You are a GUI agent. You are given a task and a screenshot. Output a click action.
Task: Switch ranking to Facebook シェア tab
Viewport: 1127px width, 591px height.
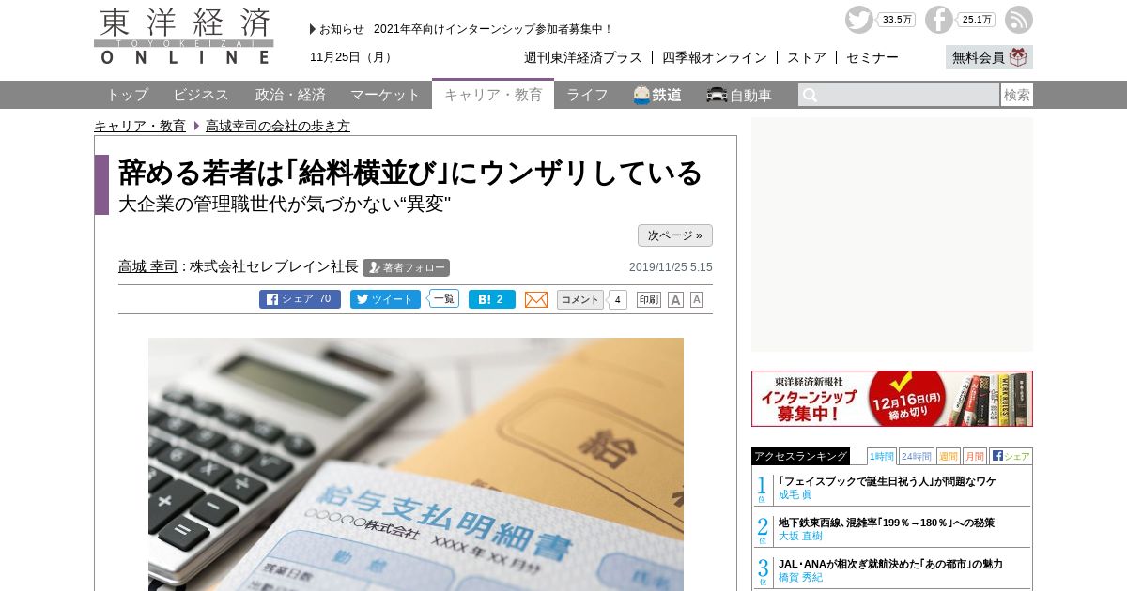click(x=1011, y=456)
